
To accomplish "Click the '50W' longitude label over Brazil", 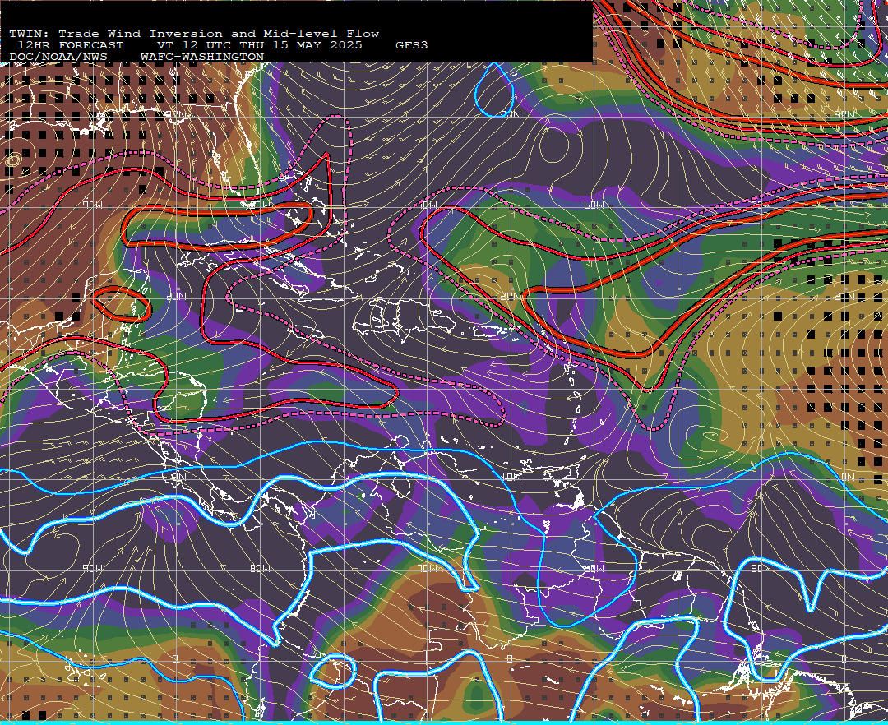I will click(761, 568).
